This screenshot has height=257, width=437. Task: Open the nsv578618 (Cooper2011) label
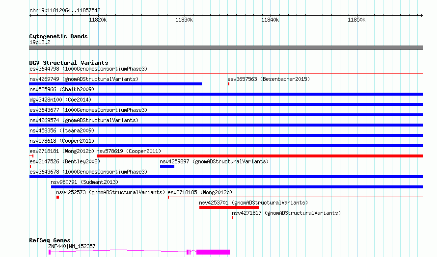coord(62,141)
